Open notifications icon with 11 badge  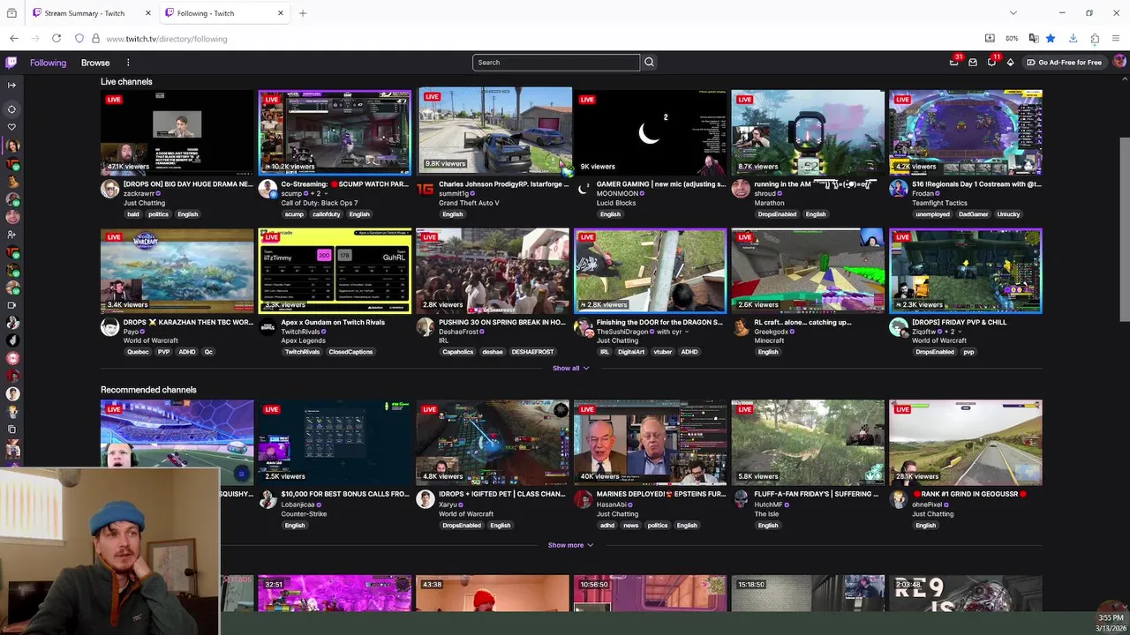click(x=991, y=63)
